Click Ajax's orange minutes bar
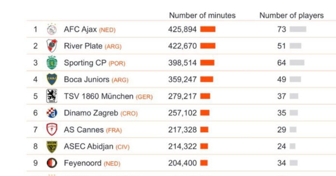 208,29
